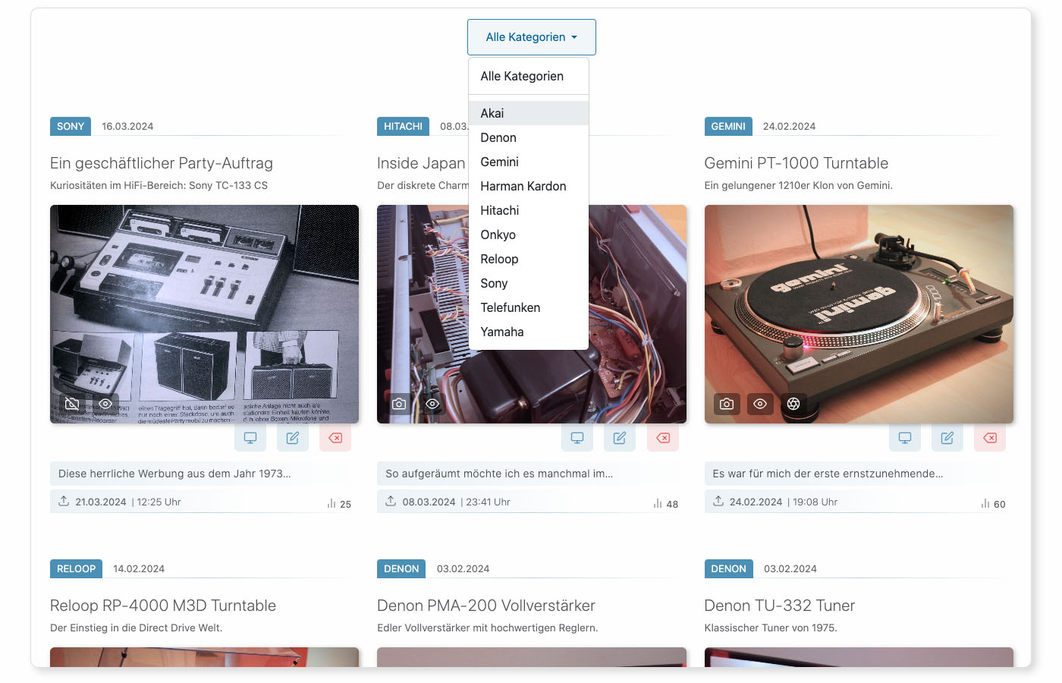Click the stats bar icon next to 25
The width and height of the screenshot is (1062, 683).
pyautogui.click(x=331, y=503)
